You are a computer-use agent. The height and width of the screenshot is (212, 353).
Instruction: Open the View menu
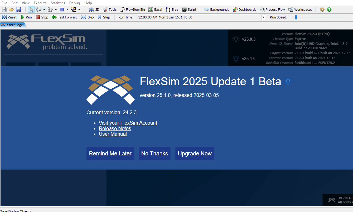(26, 3)
